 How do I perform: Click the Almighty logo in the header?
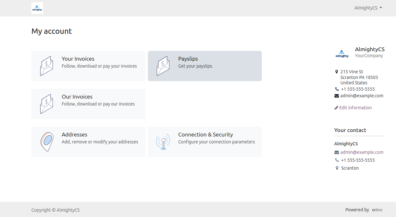37,8
